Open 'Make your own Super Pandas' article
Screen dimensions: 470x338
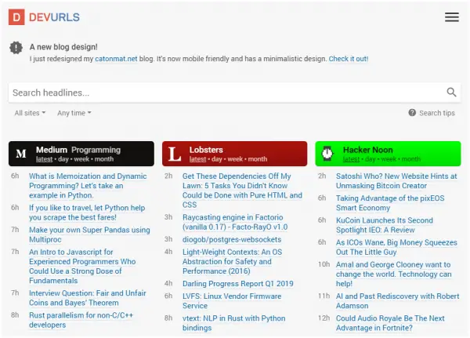pyautogui.click(x=89, y=234)
